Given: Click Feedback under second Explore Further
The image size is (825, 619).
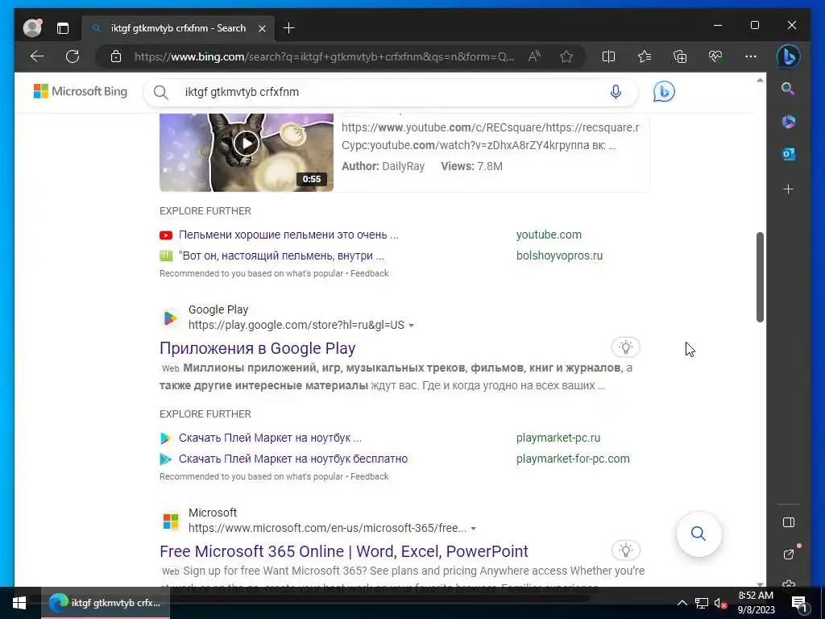Looking at the screenshot, I should point(369,477).
